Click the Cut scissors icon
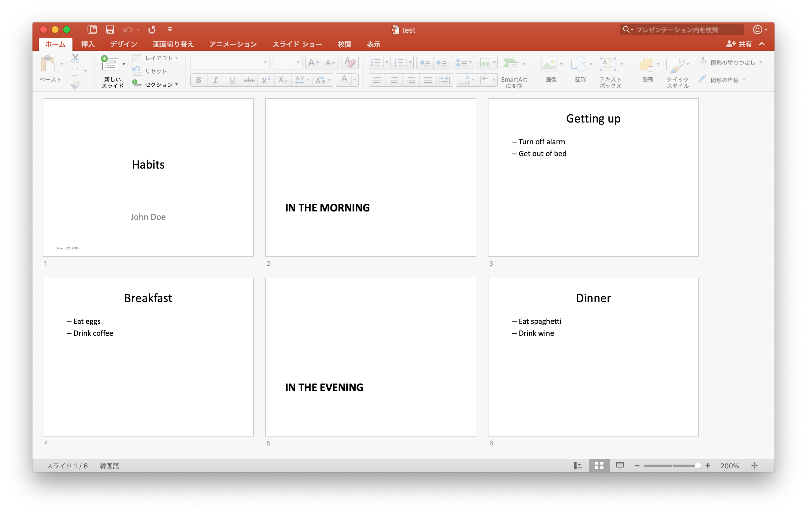The image size is (807, 515). click(75, 58)
